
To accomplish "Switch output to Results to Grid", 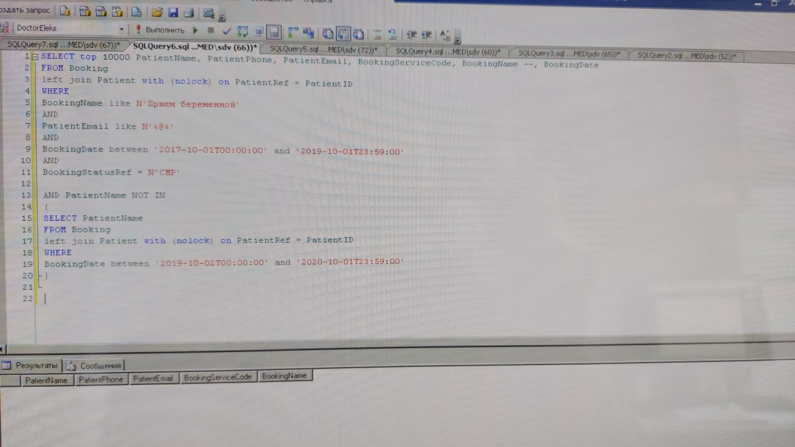I will 343,34.
